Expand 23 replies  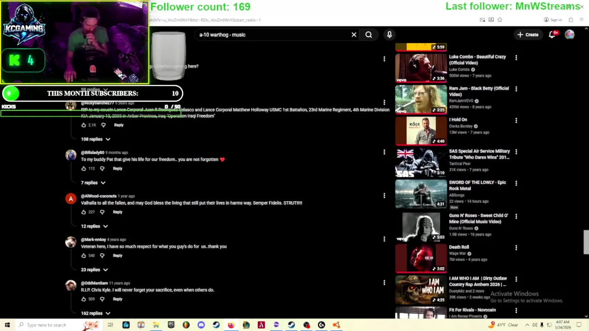[x=94, y=270]
